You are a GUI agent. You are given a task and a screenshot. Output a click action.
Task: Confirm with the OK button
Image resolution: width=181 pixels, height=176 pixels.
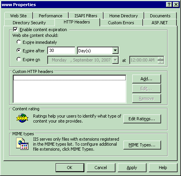pyautogui.click(x=70, y=168)
